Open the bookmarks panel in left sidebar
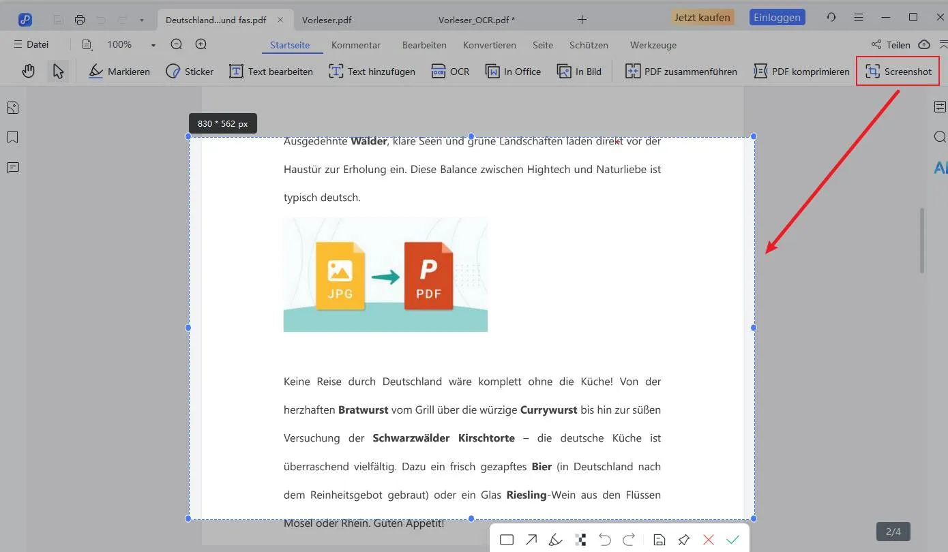Screen dimensions: 948x552 pyautogui.click(x=12, y=138)
